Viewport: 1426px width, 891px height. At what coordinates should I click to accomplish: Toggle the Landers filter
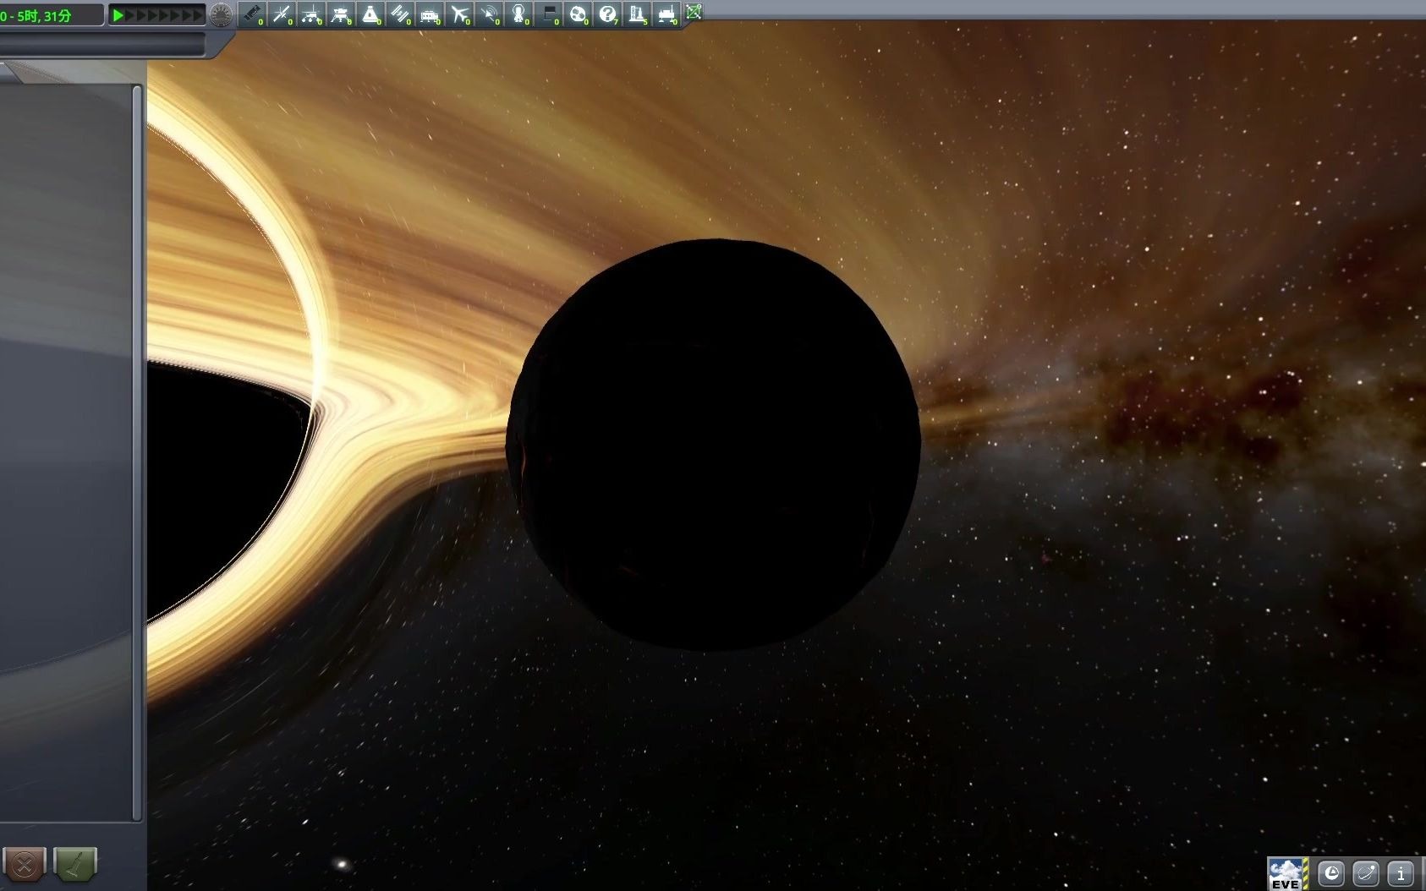point(341,14)
